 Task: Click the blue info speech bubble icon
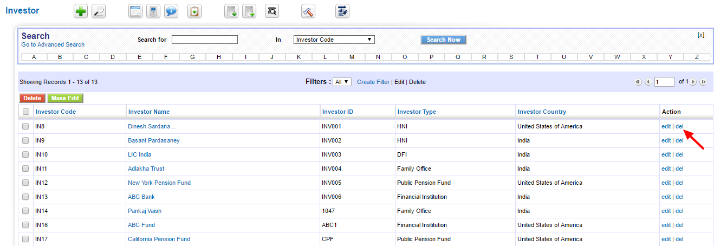(171, 11)
